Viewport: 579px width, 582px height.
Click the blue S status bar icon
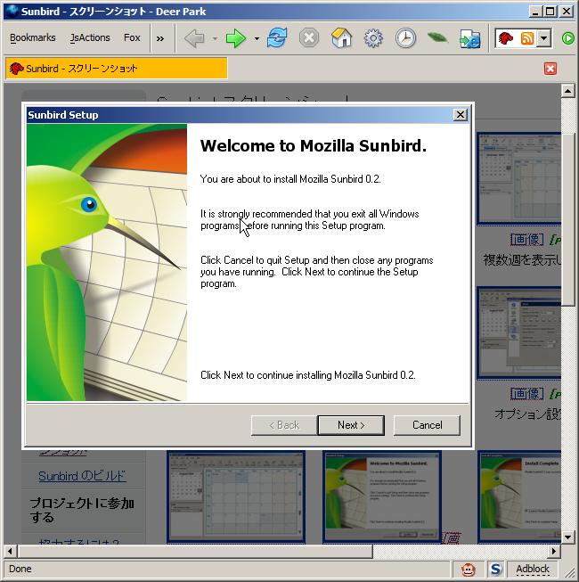pos(495,569)
